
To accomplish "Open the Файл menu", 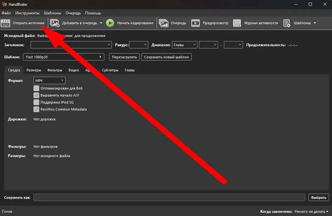I will [x=6, y=13].
